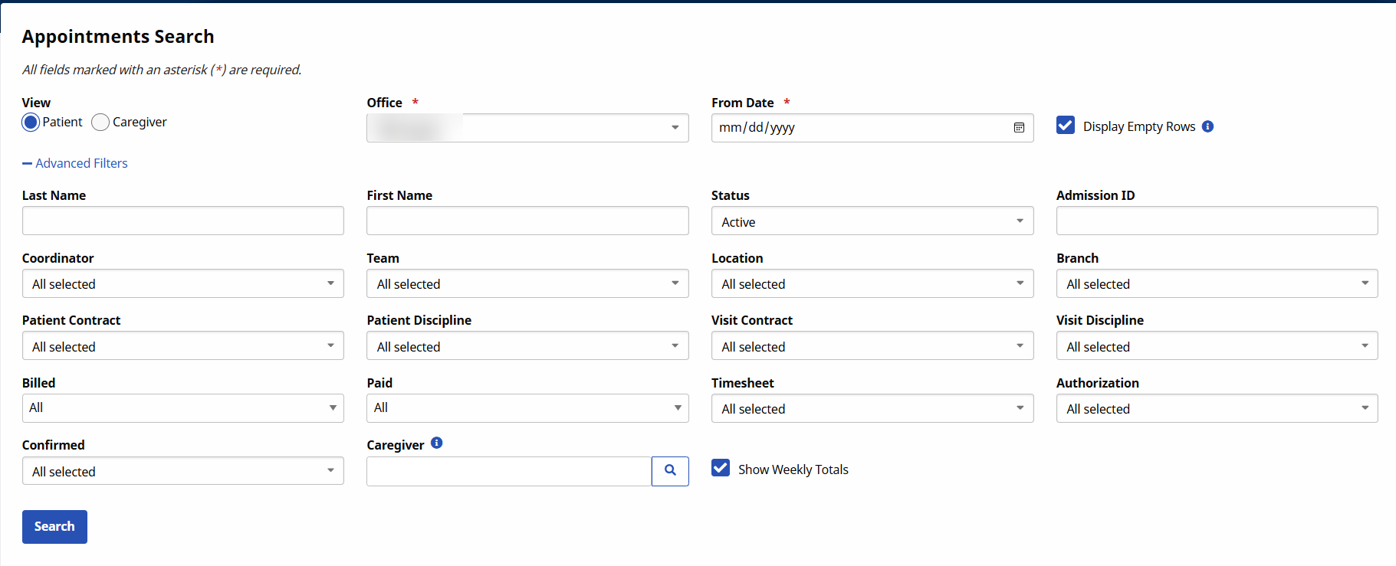
Task: Open the Authorization dropdown
Action: (1216, 408)
